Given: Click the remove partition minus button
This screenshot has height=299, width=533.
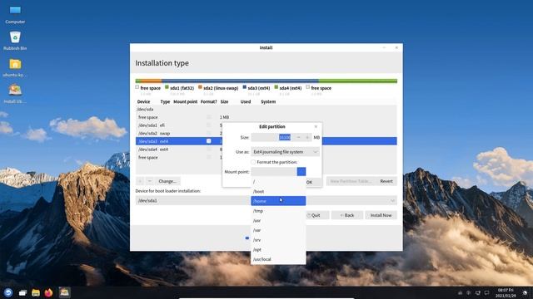Looking at the screenshot, I should point(149,181).
